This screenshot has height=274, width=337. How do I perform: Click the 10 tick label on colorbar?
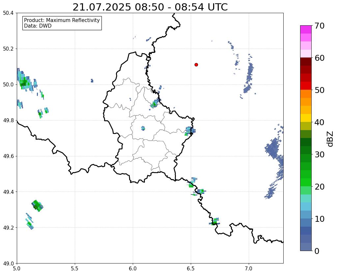pos(320,219)
